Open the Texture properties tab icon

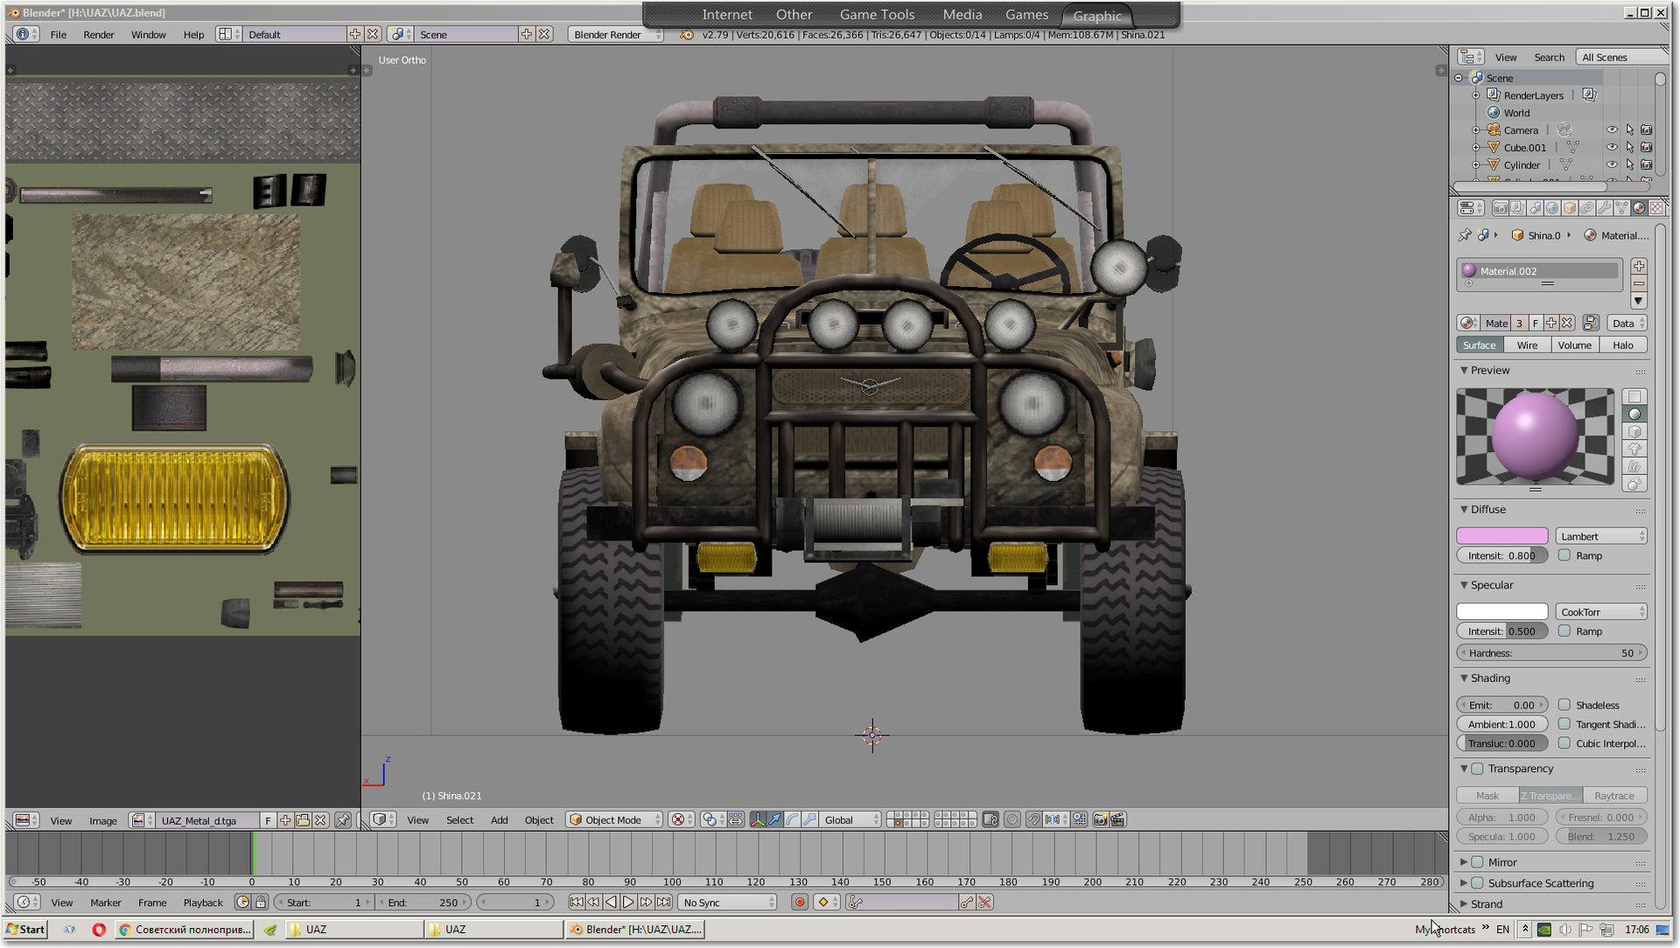(x=1656, y=208)
